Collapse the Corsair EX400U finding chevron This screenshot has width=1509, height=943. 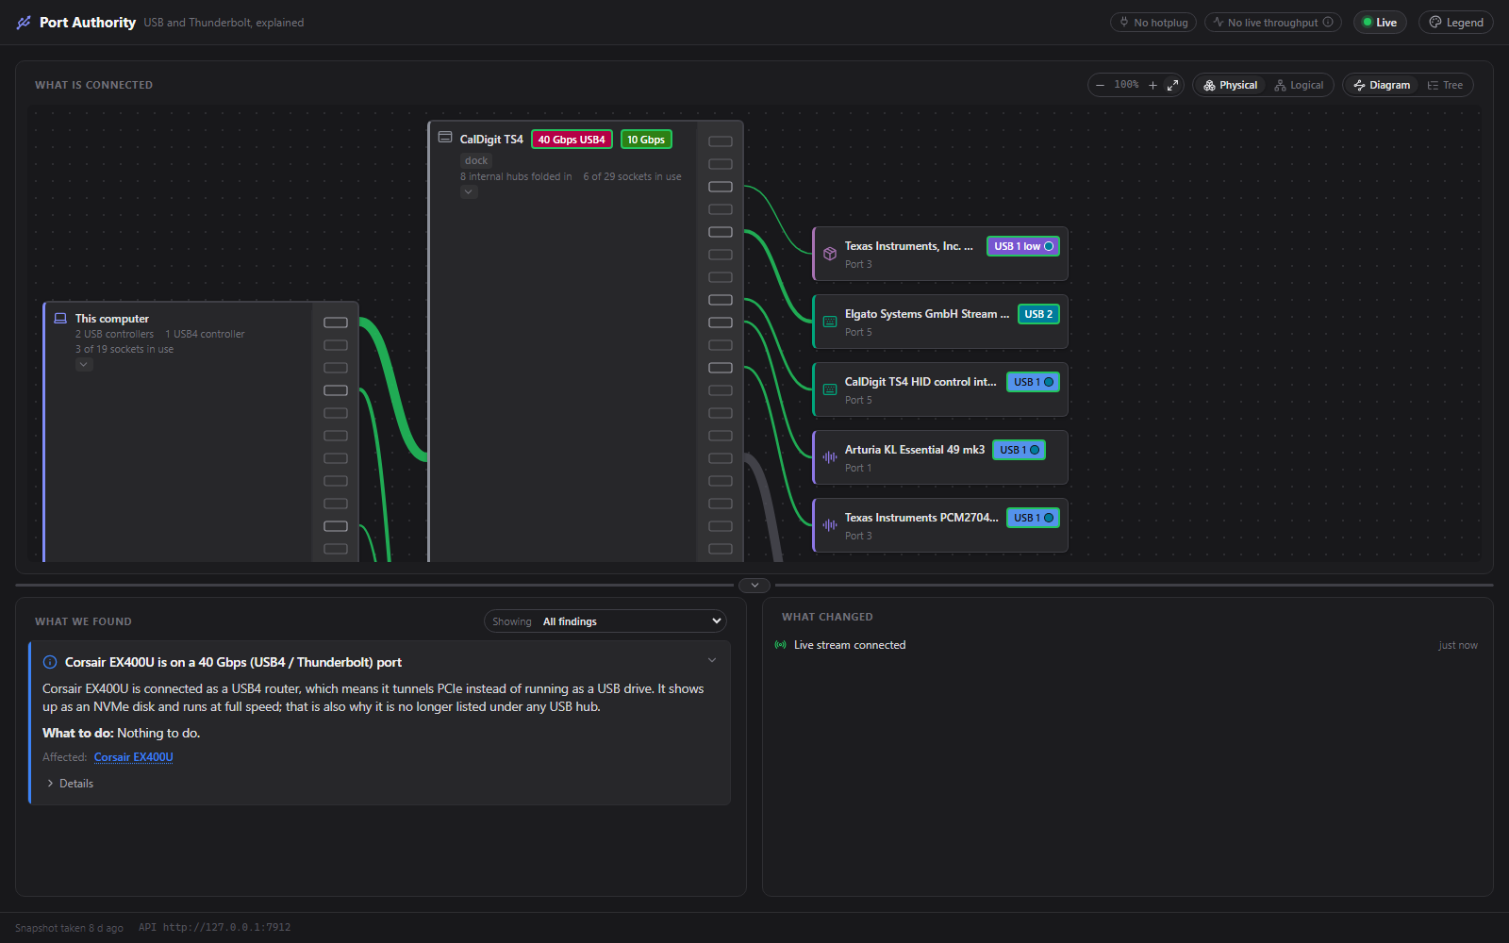point(712,661)
